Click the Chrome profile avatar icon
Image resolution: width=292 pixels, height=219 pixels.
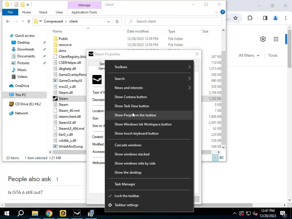pyautogui.click(x=275, y=18)
